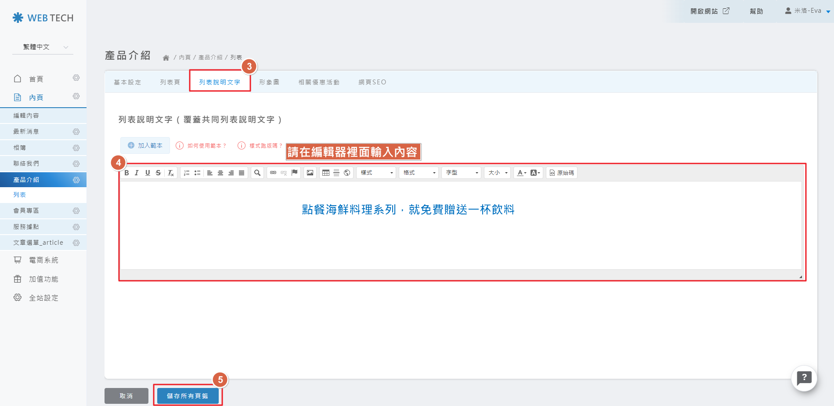Open the 樣式 style dropdown
Viewport: 834px width, 406px height.
click(376, 173)
